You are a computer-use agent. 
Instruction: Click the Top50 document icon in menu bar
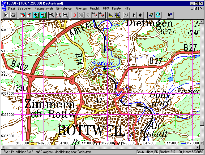[4, 8]
